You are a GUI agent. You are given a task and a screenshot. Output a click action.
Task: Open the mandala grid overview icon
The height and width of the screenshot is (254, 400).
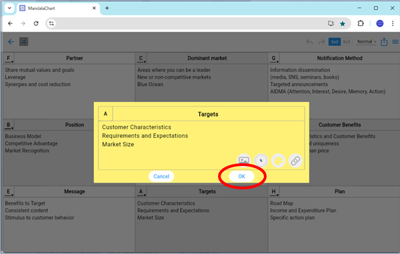pyautogui.click(x=24, y=41)
